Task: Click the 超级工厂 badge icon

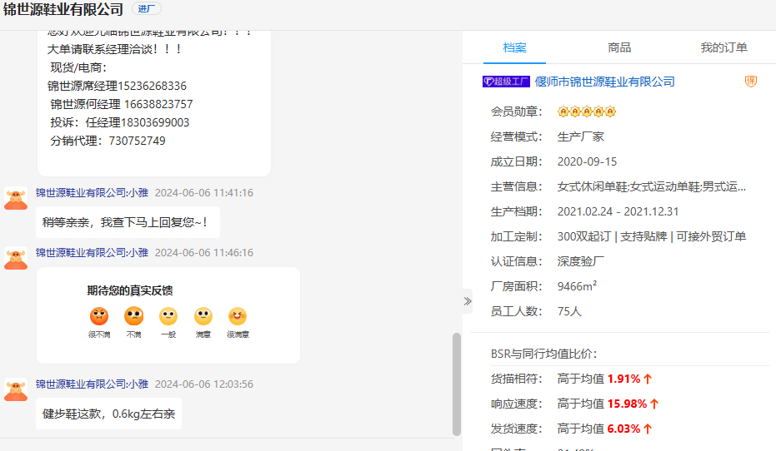Action: point(506,82)
